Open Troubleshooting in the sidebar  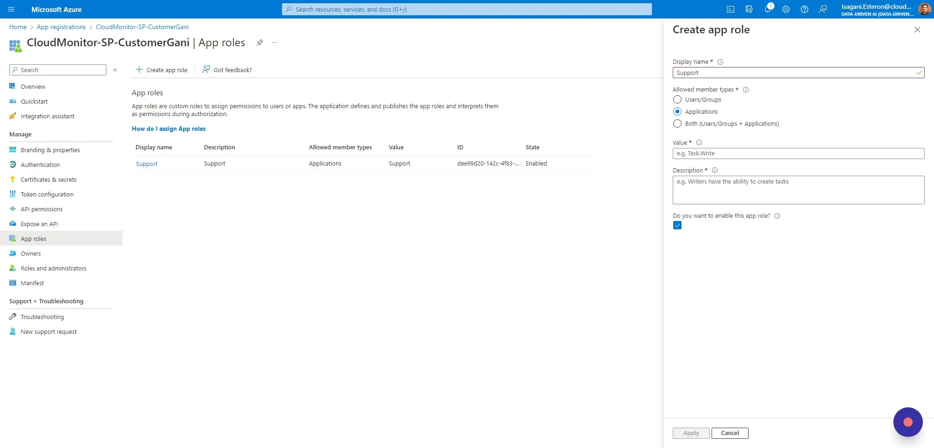coord(42,317)
